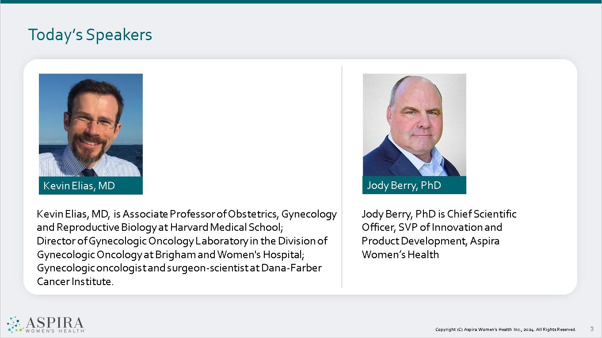This screenshot has width=602, height=338.
Task: Click the ASPIRA wordmark in the footer
Action: coord(54,322)
